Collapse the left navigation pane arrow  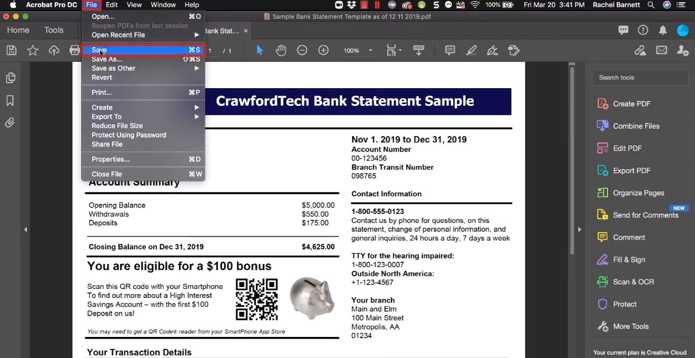point(26,230)
